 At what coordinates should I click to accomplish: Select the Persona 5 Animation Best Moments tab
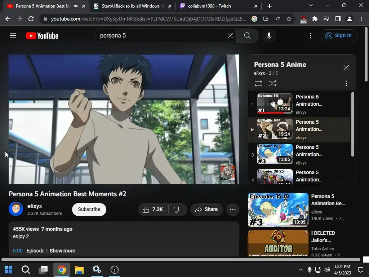click(43, 6)
